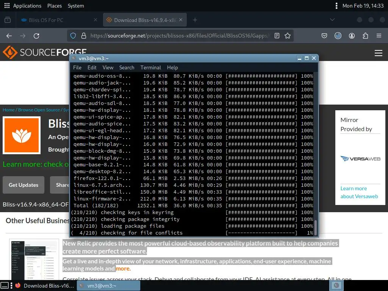Click the New Relic ad thumbnail
Screen dimensions: 388x291
pos(34,260)
